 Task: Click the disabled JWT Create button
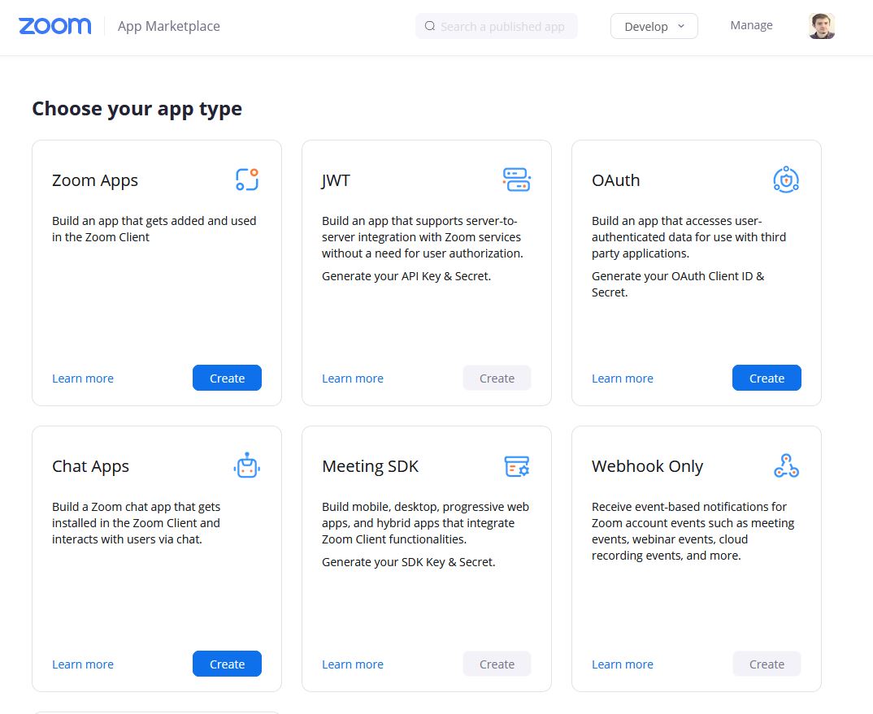[x=497, y=378]
